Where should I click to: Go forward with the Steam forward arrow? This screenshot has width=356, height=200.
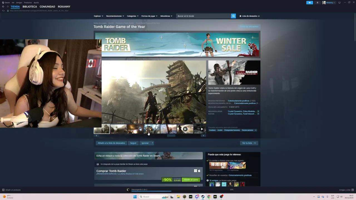tap(7, 7)
